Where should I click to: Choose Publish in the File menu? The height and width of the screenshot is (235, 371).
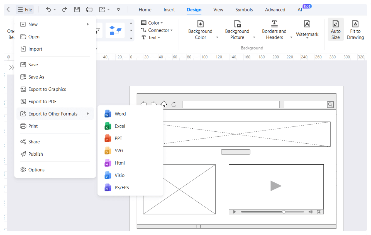pyautogui.click(x=55, y=154)
